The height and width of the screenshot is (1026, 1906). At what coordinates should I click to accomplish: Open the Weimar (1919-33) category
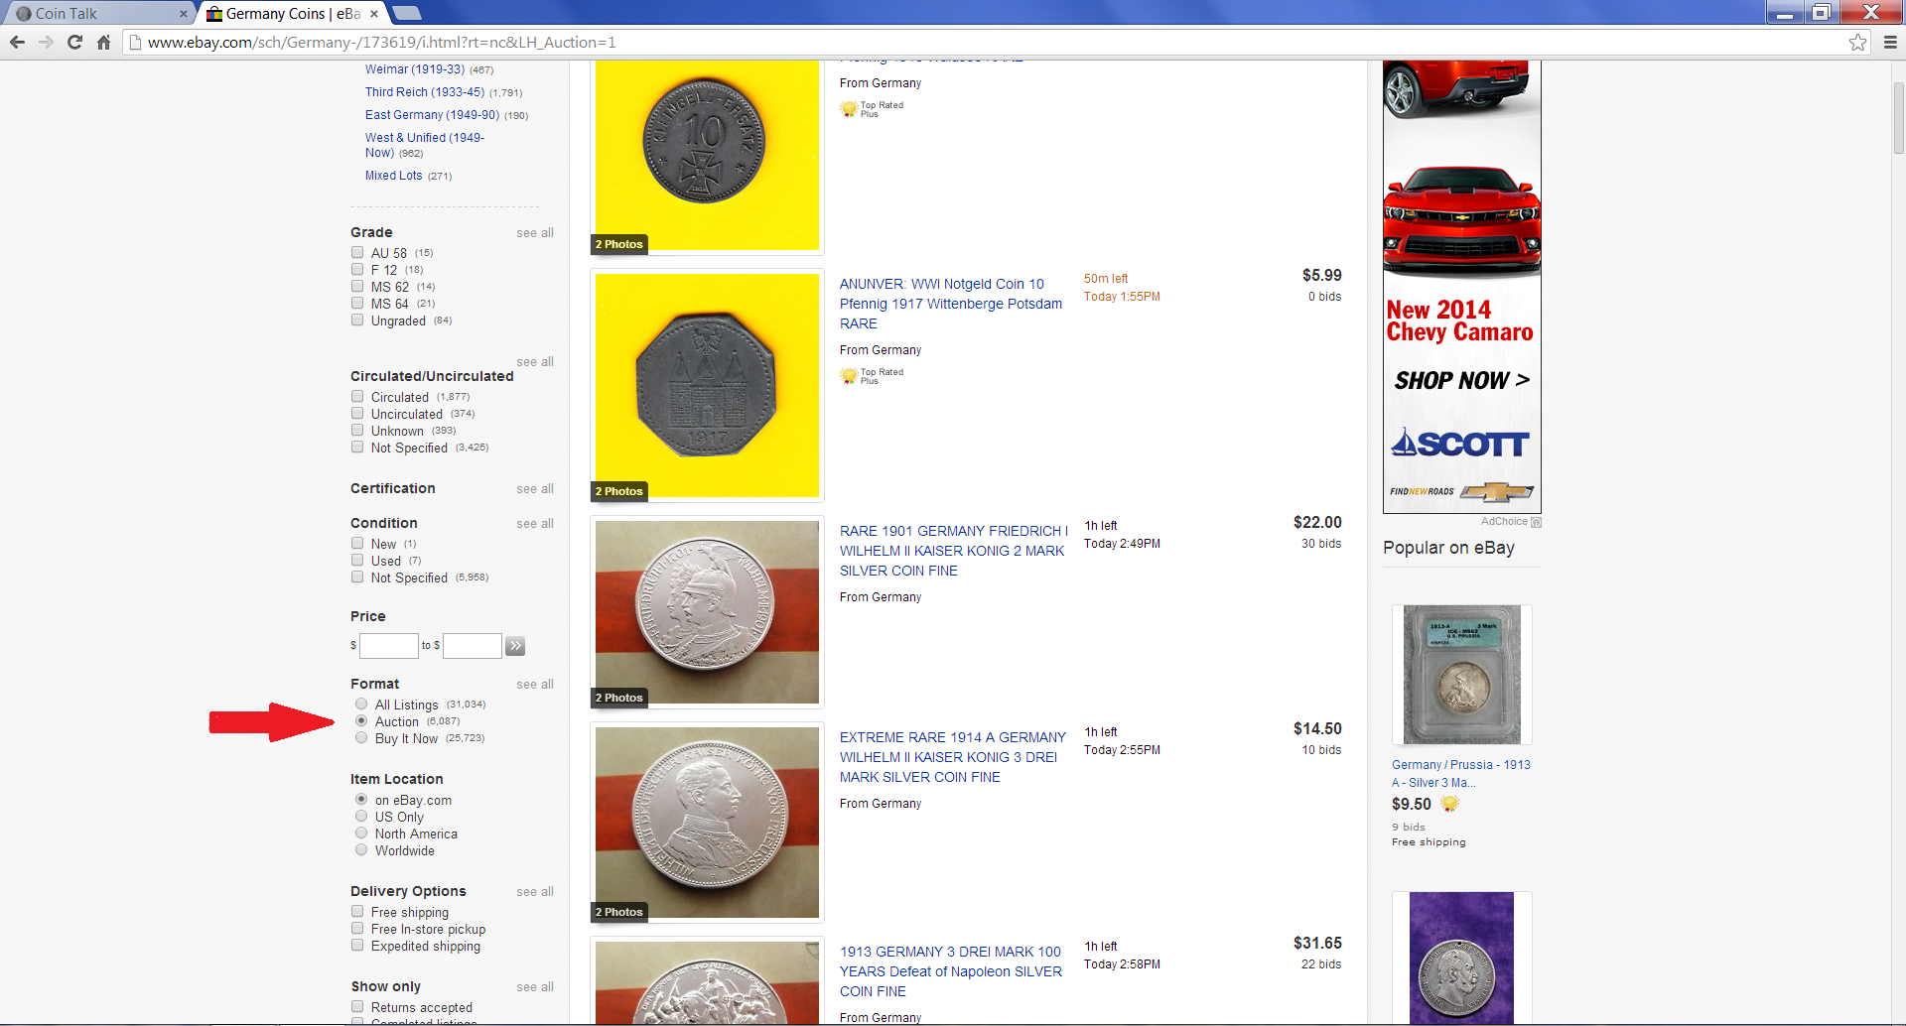click(414, 69)
